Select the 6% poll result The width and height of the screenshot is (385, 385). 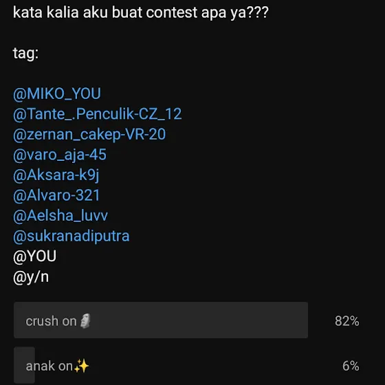tap(351, 366)
